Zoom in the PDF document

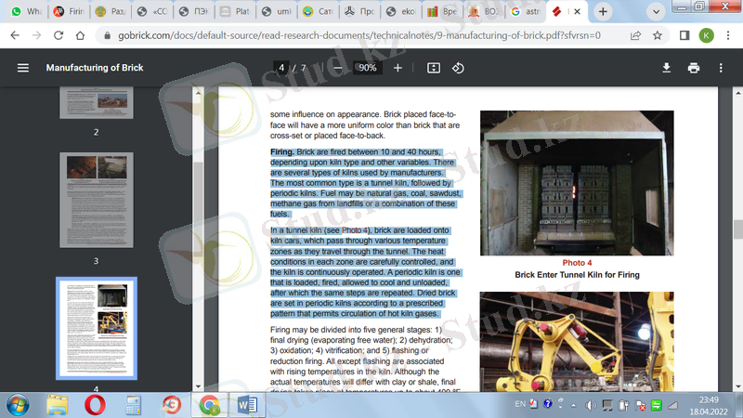[398, 68]
